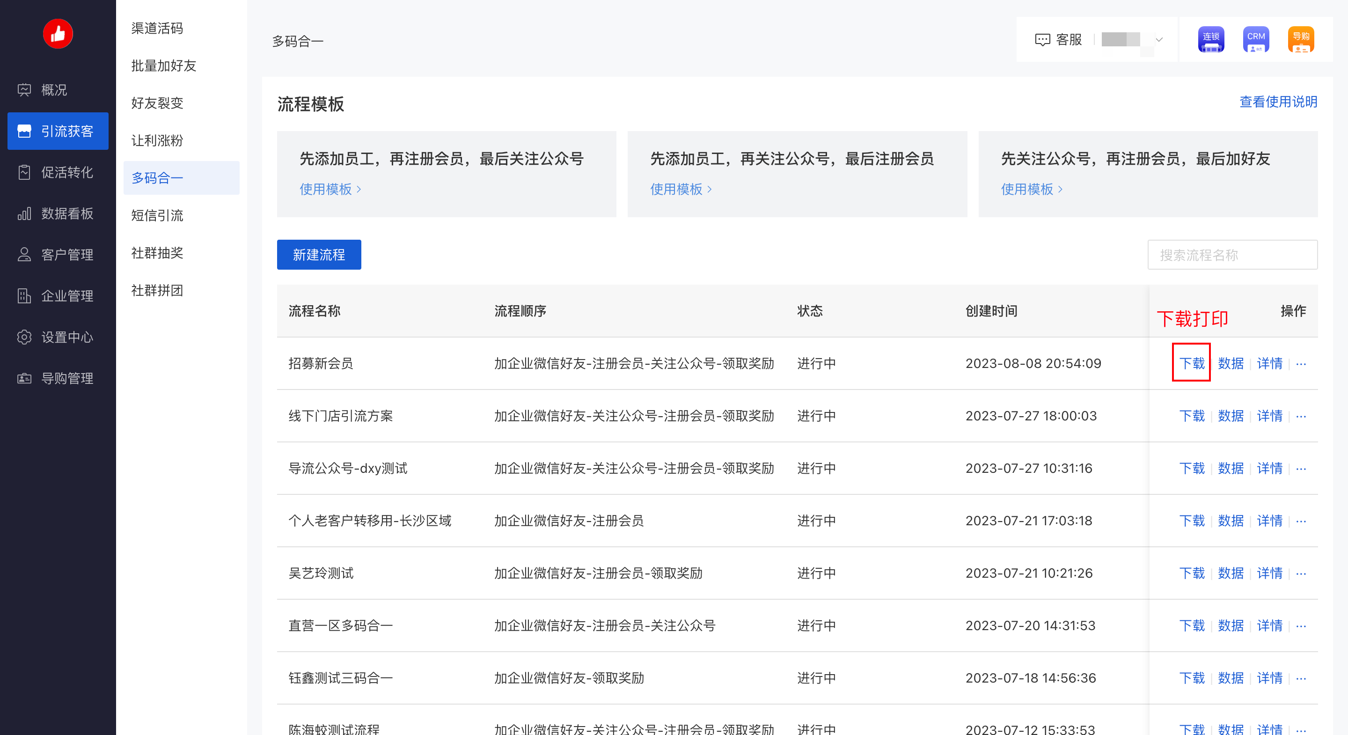Use template 先添加员工，再关注公众号，最后注册会员
Image resolution: width=1348 pixels, height=735 pixels.
pos(681,189)
